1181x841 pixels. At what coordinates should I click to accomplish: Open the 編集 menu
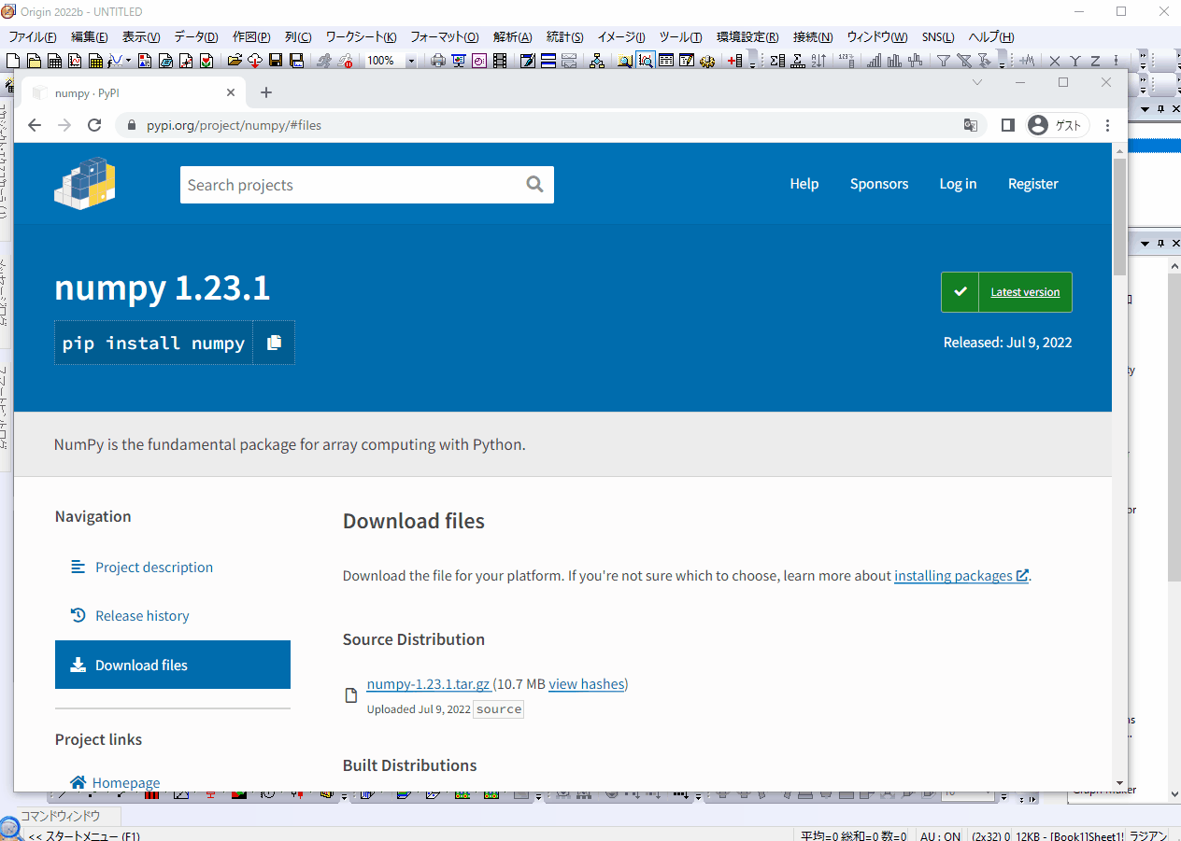coord(90,37)
